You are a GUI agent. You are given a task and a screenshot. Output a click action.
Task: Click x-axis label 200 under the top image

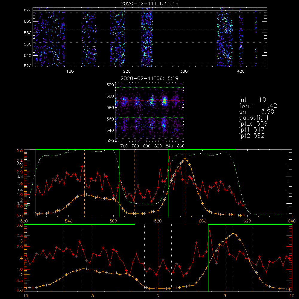[127, 71]
